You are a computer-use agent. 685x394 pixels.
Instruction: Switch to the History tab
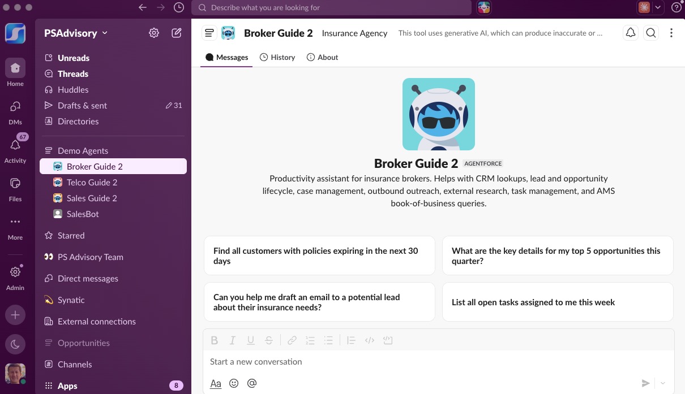tap(277, 57)
